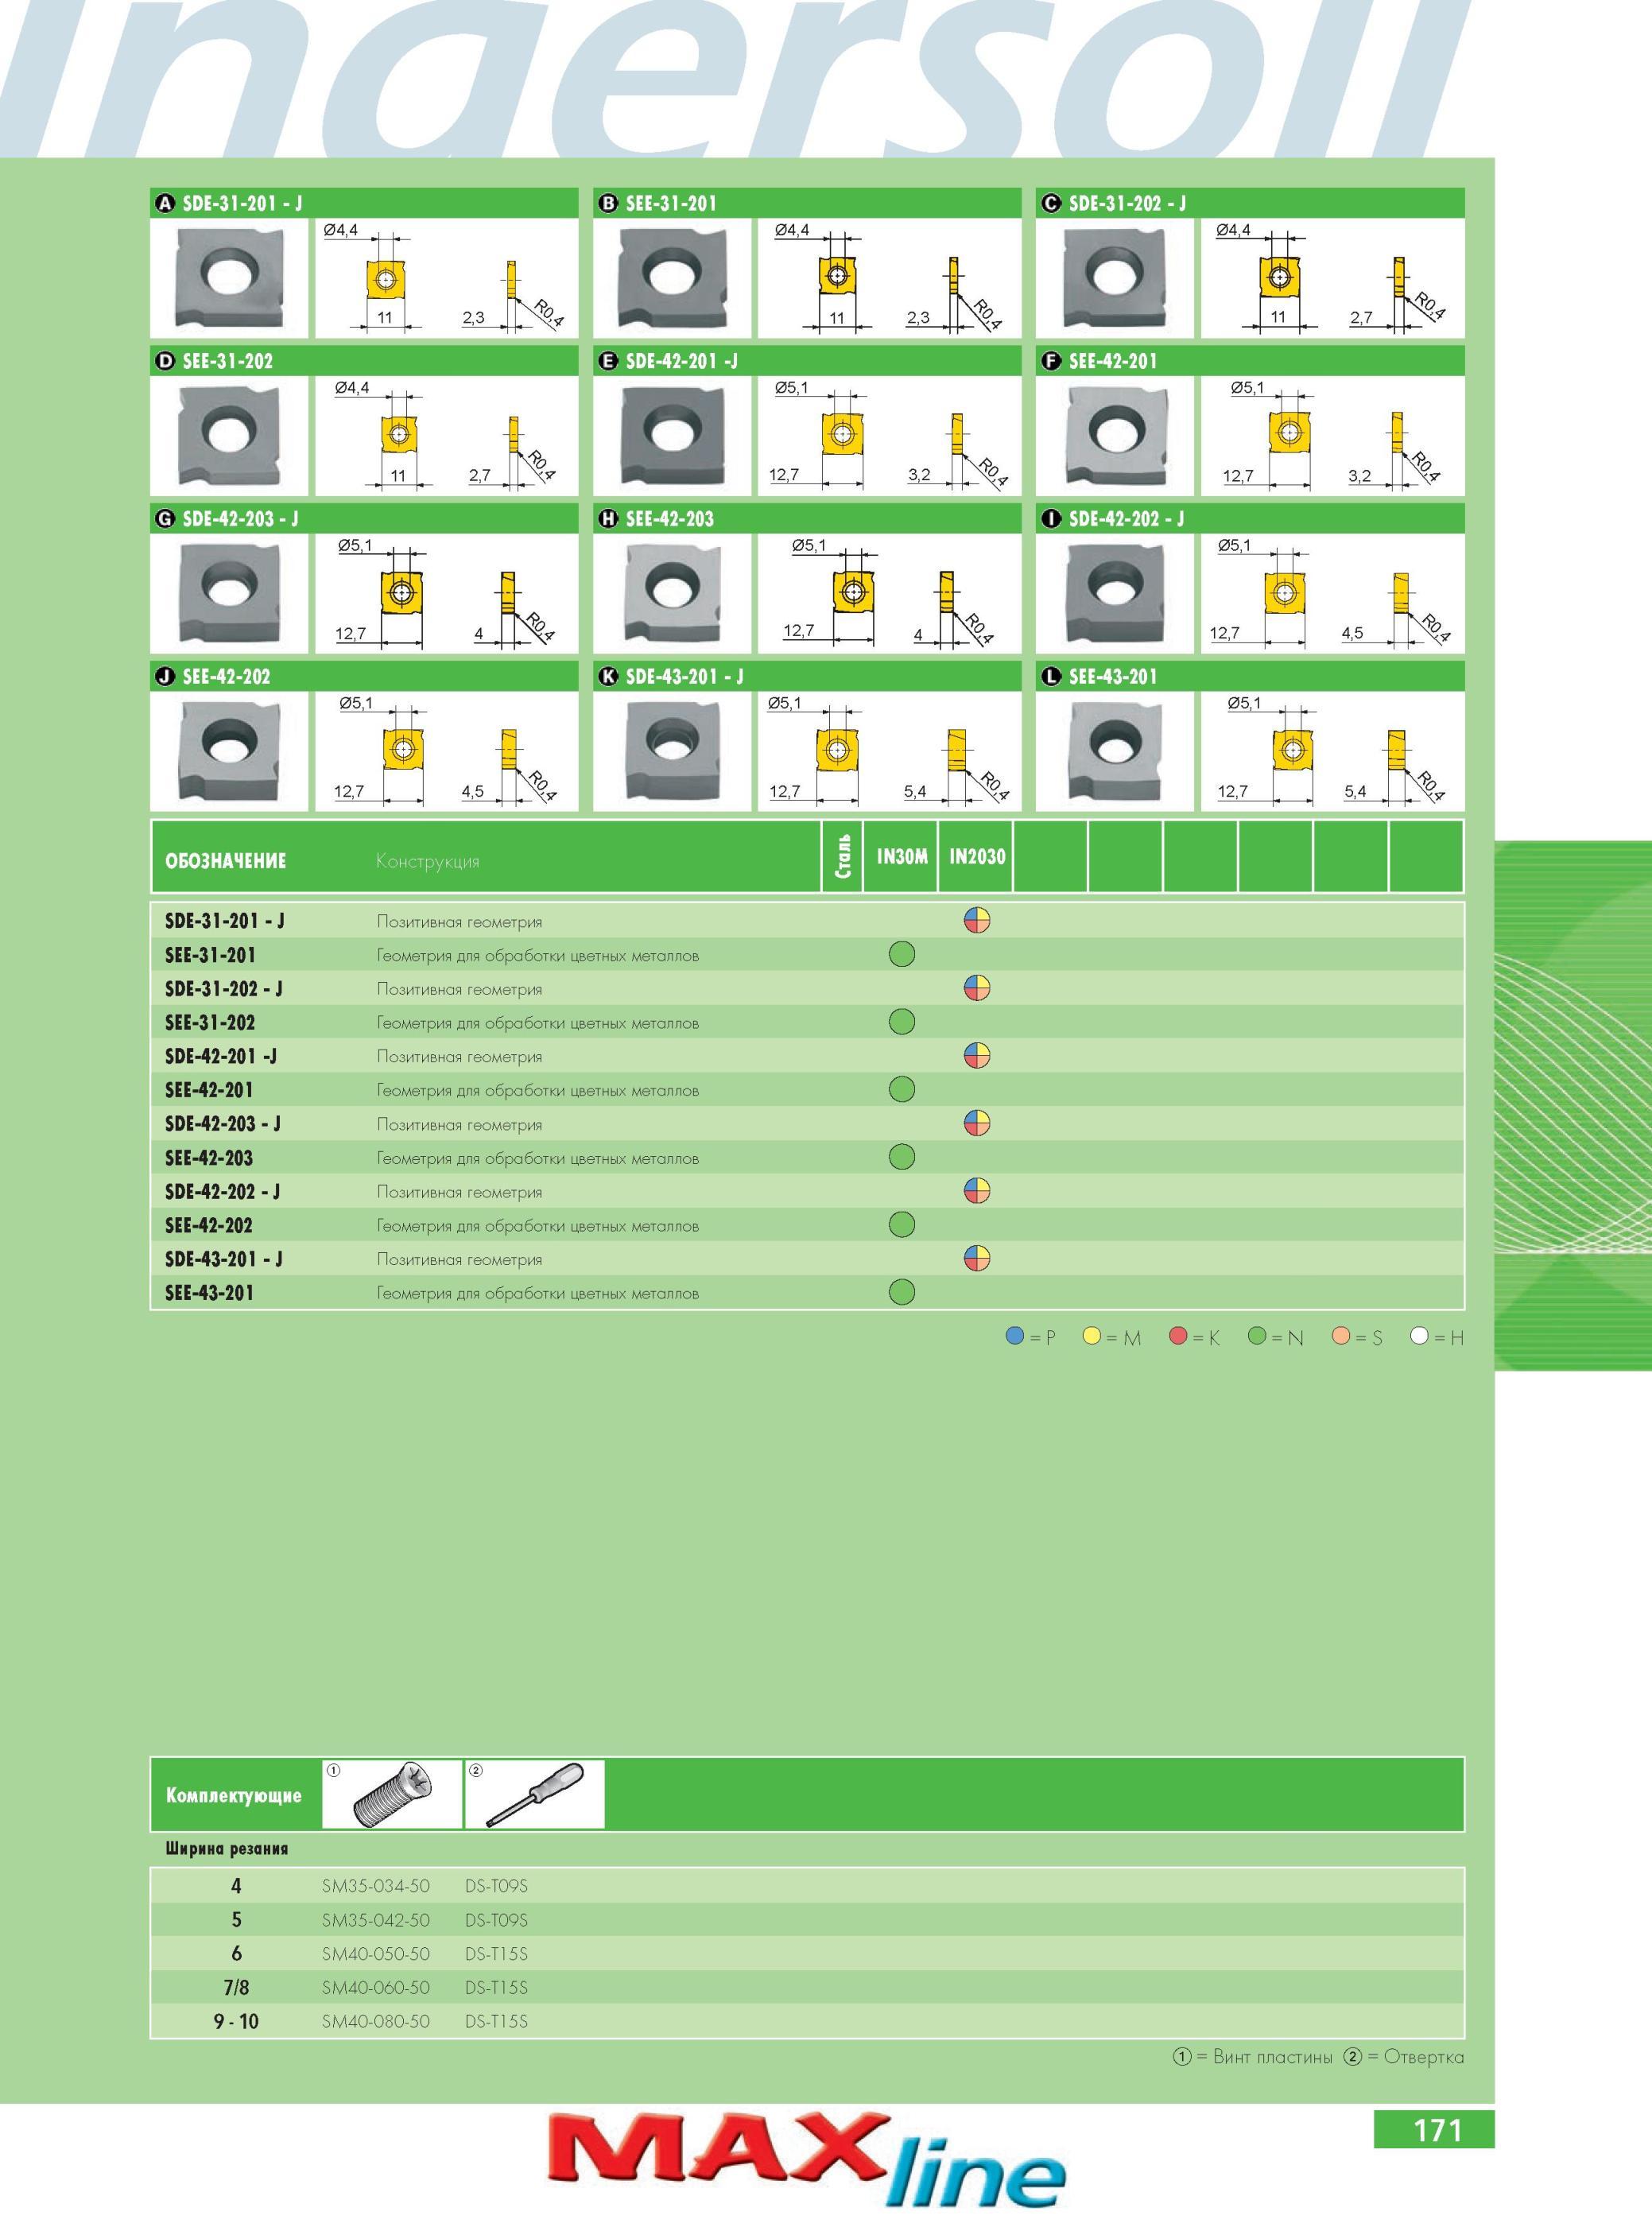Image resolution: width=1652 pixels, height=2231 pixels.
Task: Click the "ОБОЗНАЧЕНИЕ" table column header
Action: 226,861
